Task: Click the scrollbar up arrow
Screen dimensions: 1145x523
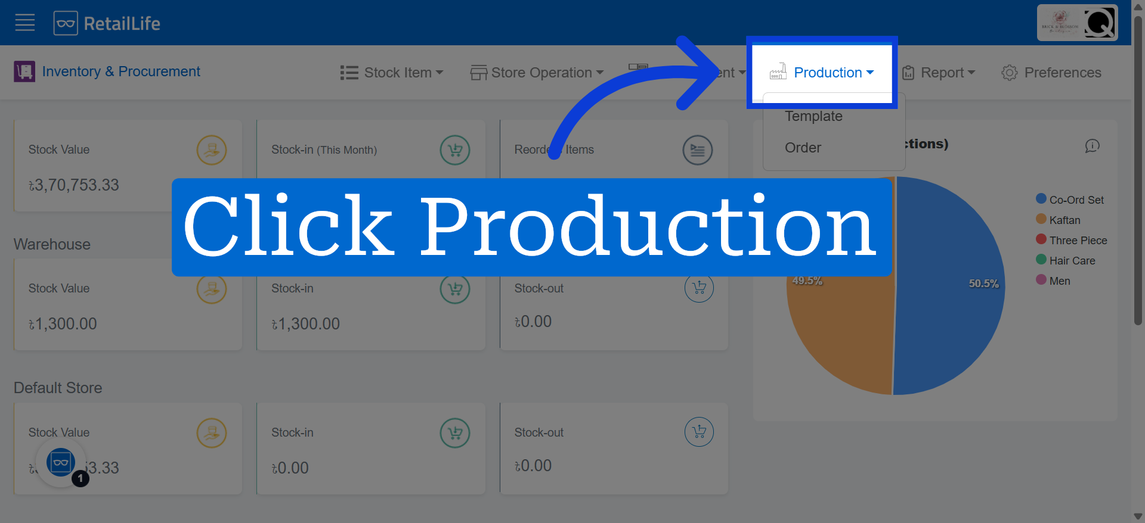Action: [x=1138, y=7]
